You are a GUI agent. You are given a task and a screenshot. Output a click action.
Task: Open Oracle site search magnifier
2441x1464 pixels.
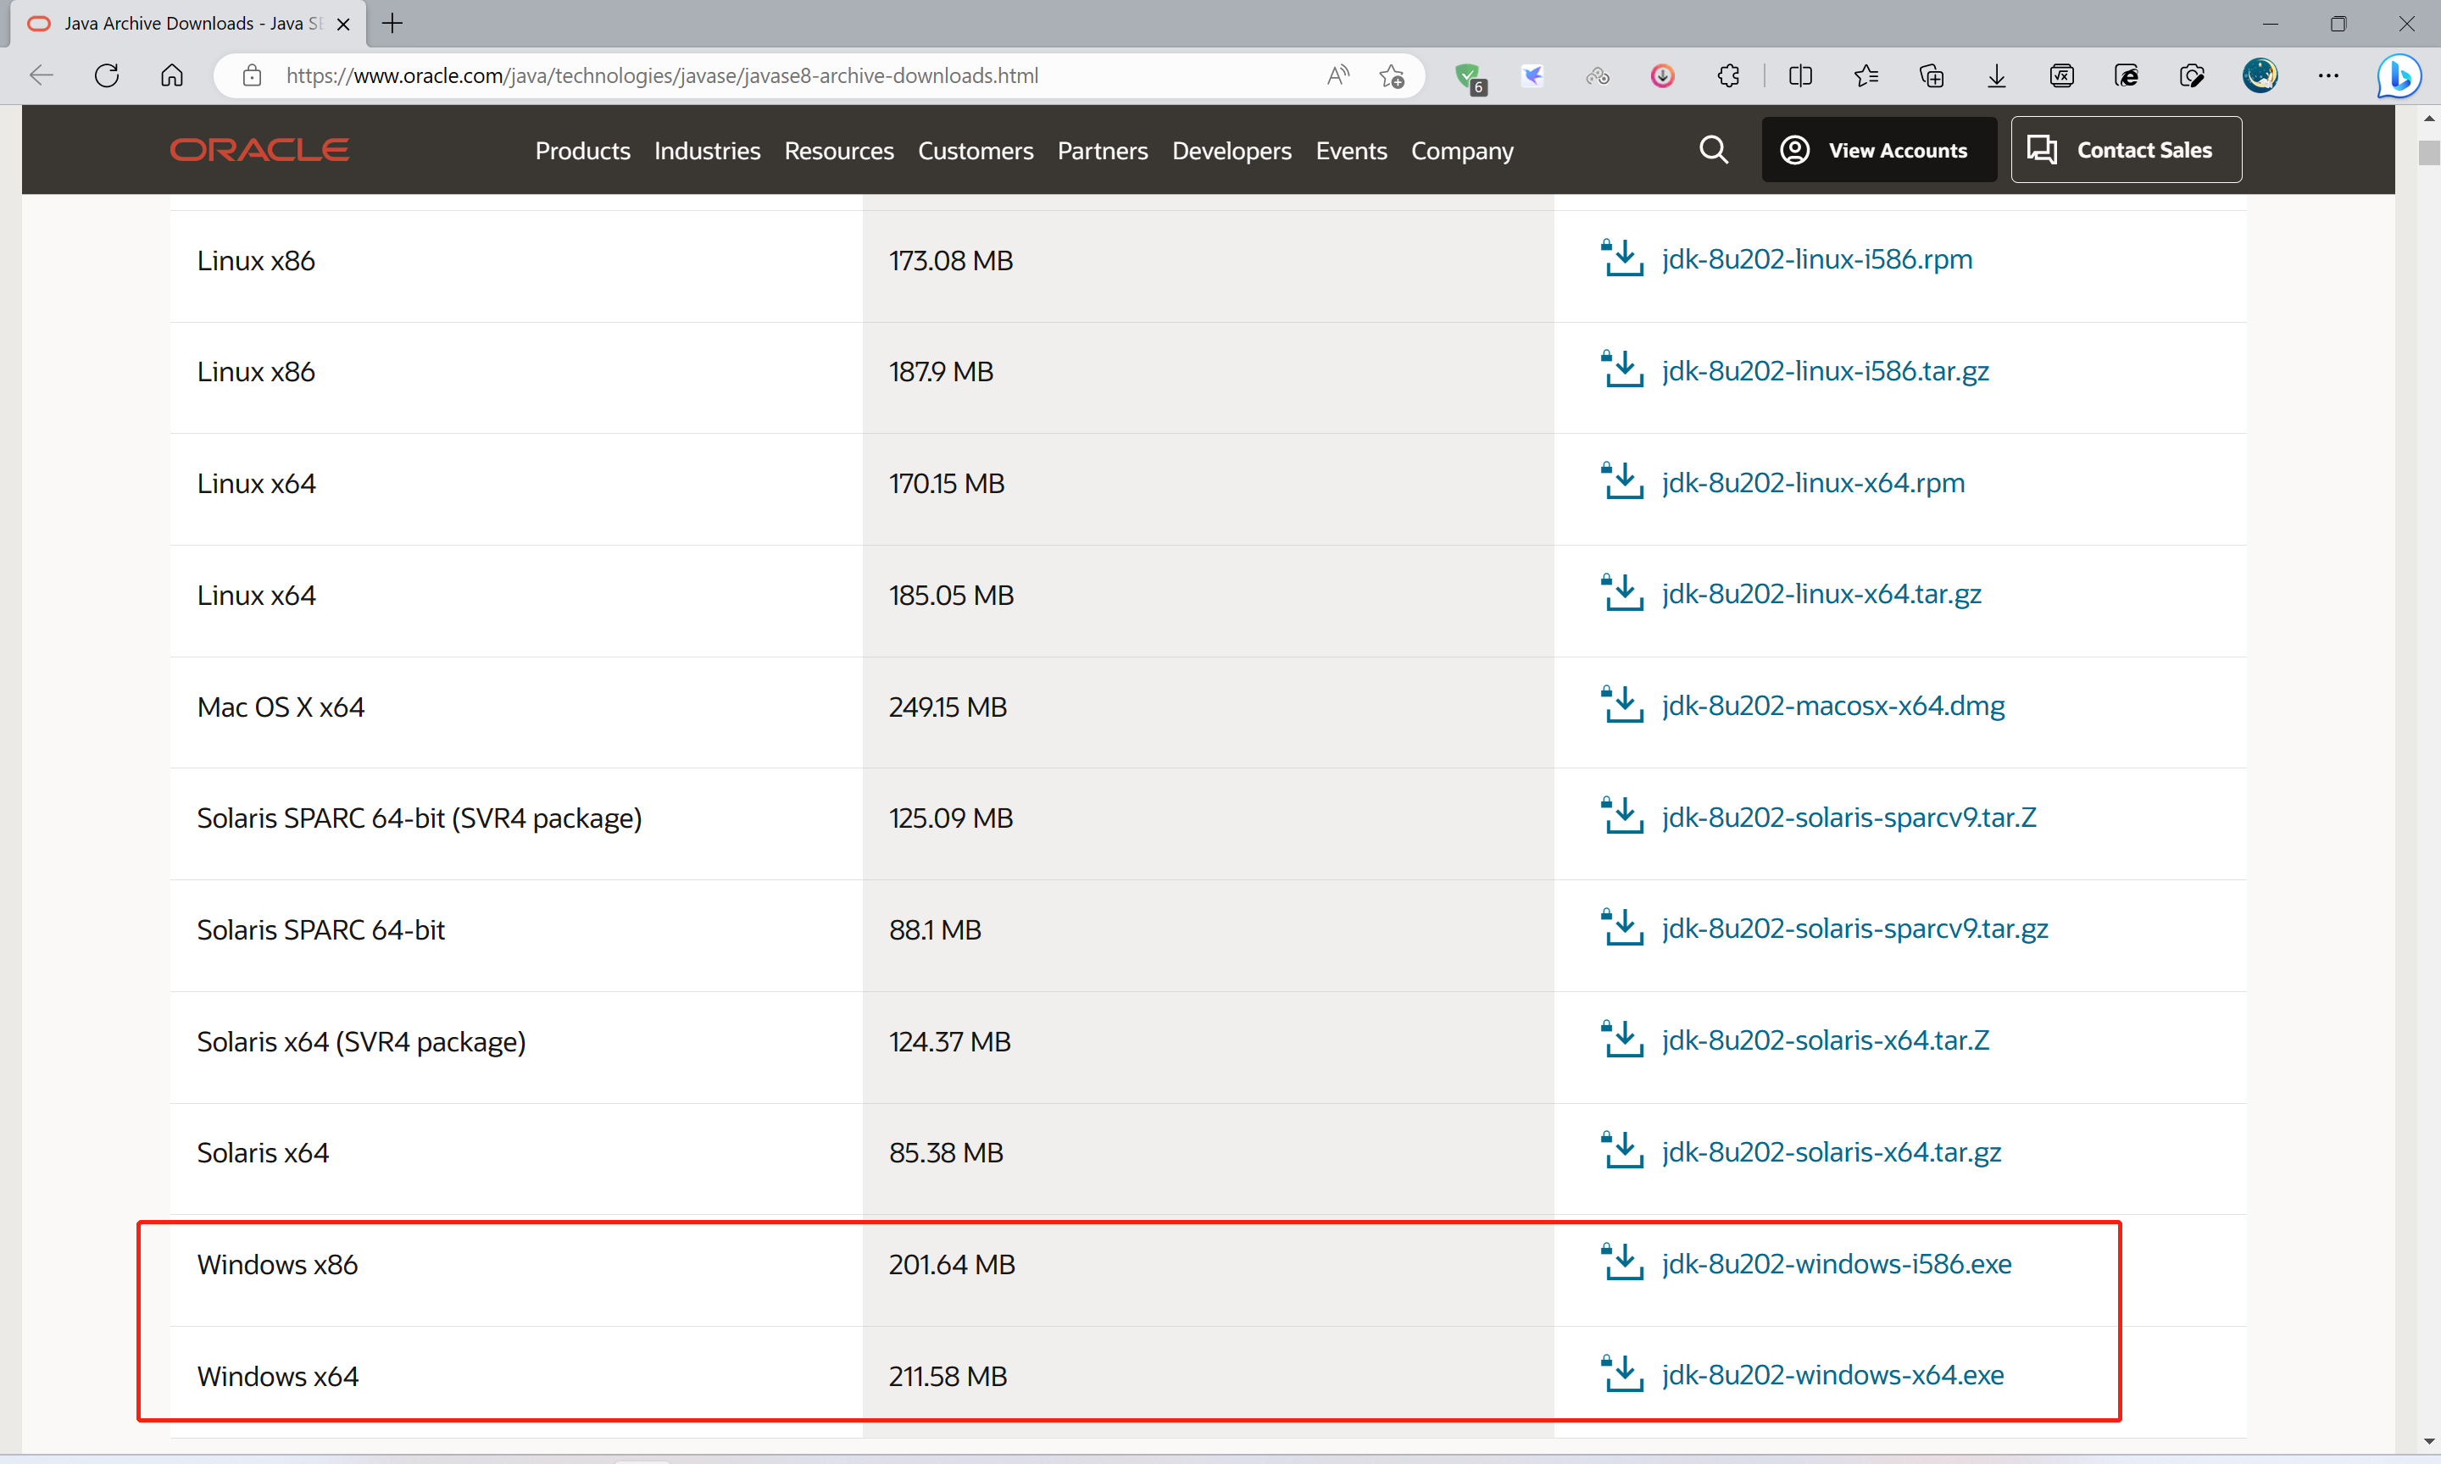(1714, 150)
